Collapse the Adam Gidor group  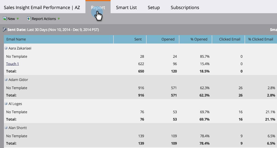point(6,80)
